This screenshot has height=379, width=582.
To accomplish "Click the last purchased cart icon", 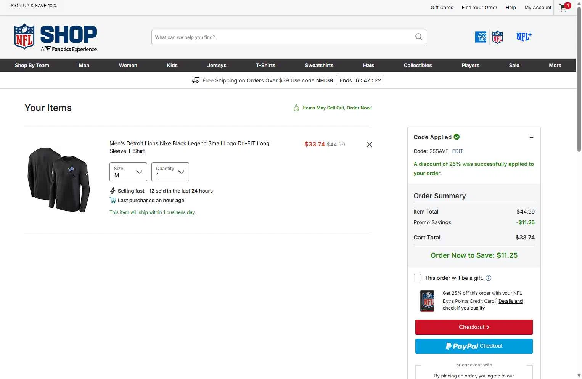I will [113, 200].
